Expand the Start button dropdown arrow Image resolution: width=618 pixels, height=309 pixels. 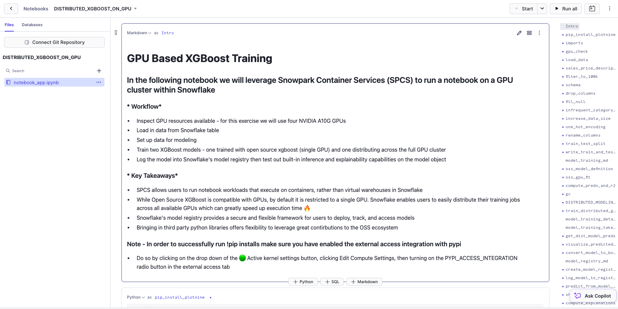pyautogui.click(x=542, y=9)
